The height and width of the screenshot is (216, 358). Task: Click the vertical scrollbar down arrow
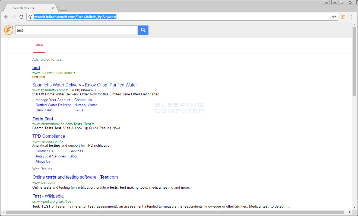coord(354,207)
